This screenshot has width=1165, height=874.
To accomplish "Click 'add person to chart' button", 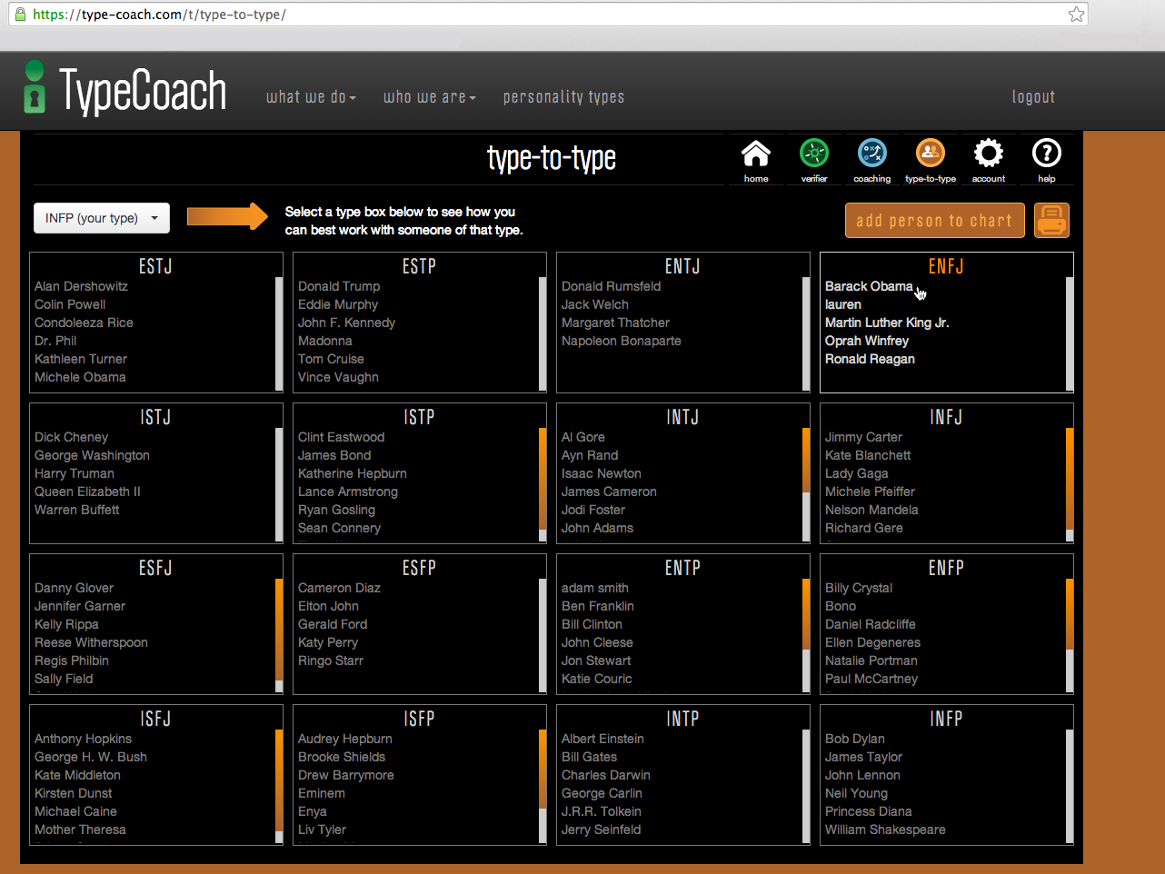I will [x=934, y=221].
